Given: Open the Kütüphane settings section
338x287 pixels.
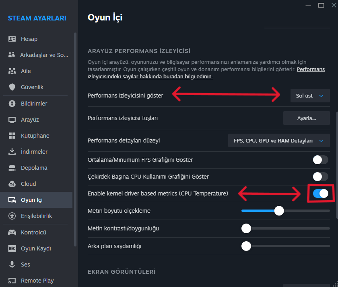Looking at the screenshot, I should 36,136.
